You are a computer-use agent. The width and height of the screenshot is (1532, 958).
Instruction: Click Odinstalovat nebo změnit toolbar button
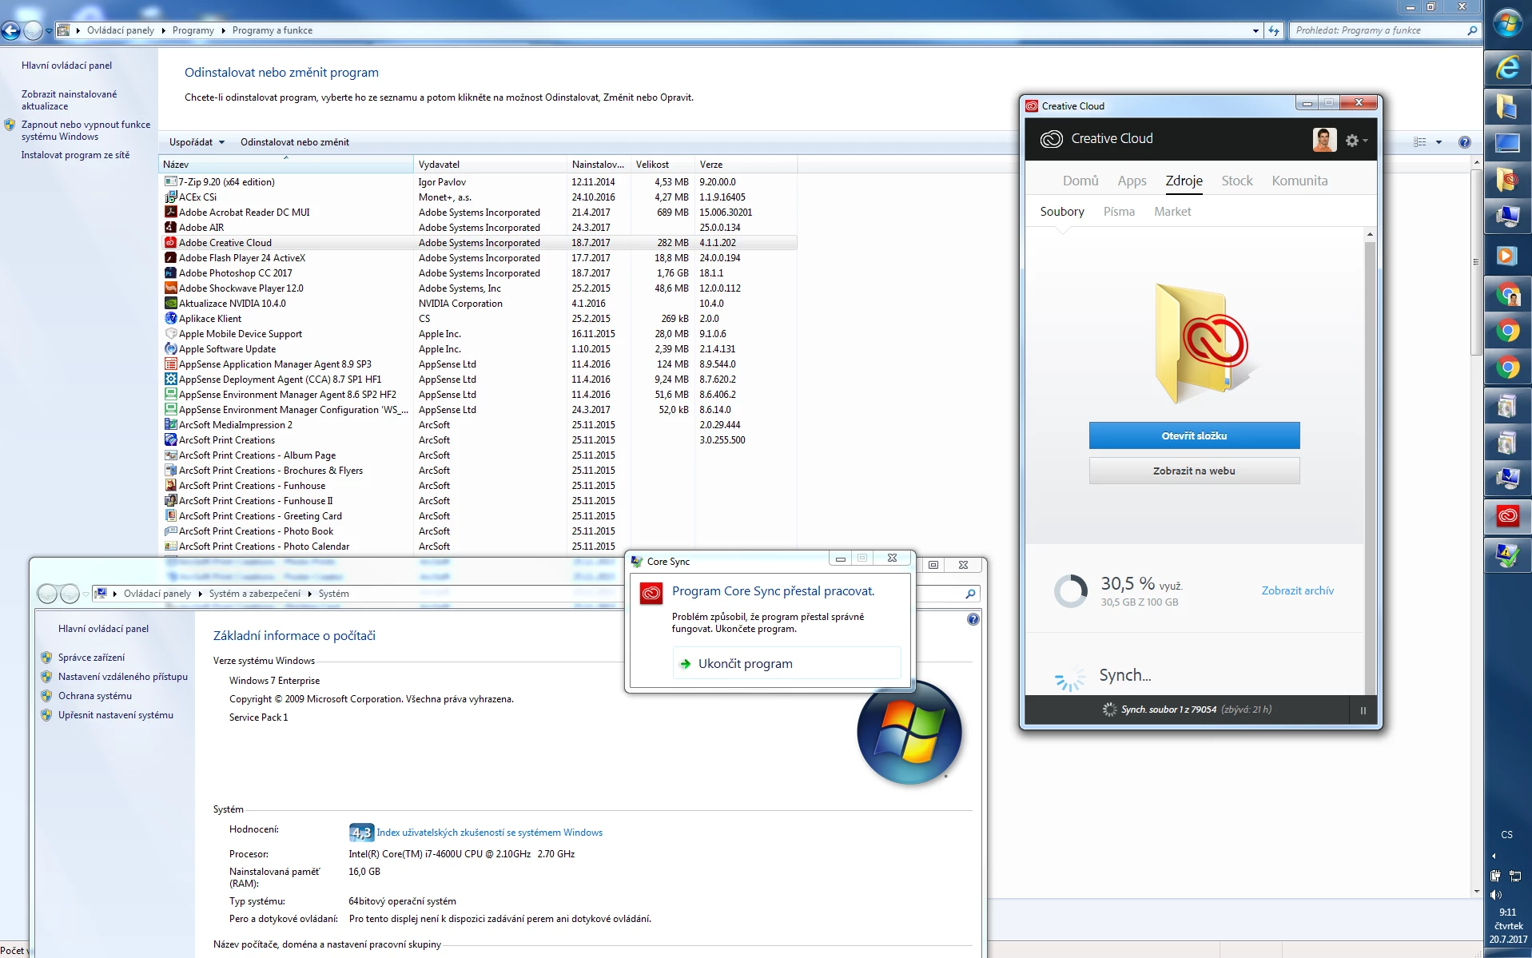(294, 142)
